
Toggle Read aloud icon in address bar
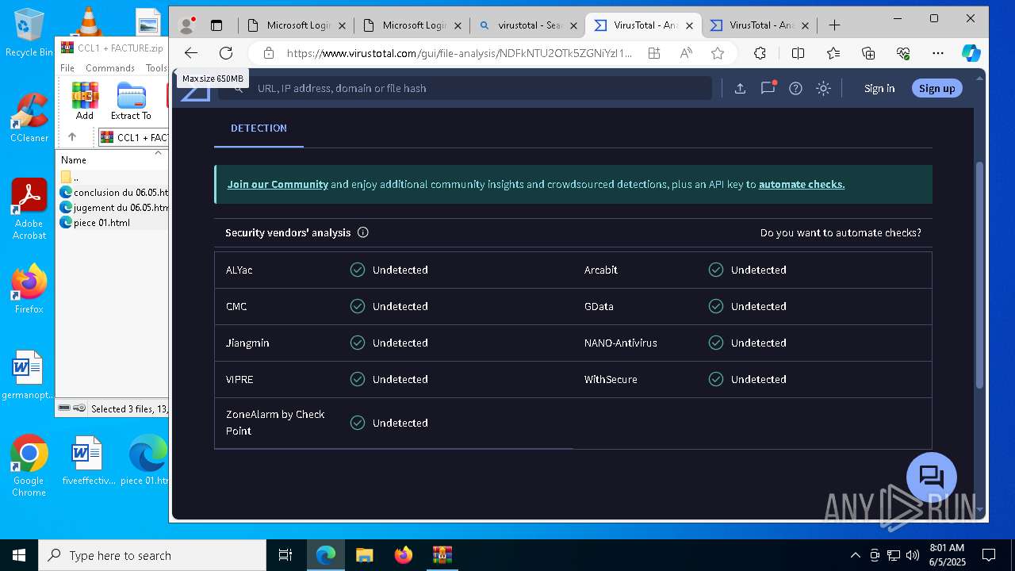coord(686,53)
